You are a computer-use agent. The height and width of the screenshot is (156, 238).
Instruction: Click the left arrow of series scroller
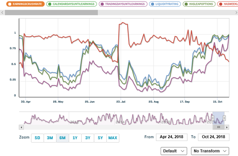(x=2, y=13)
